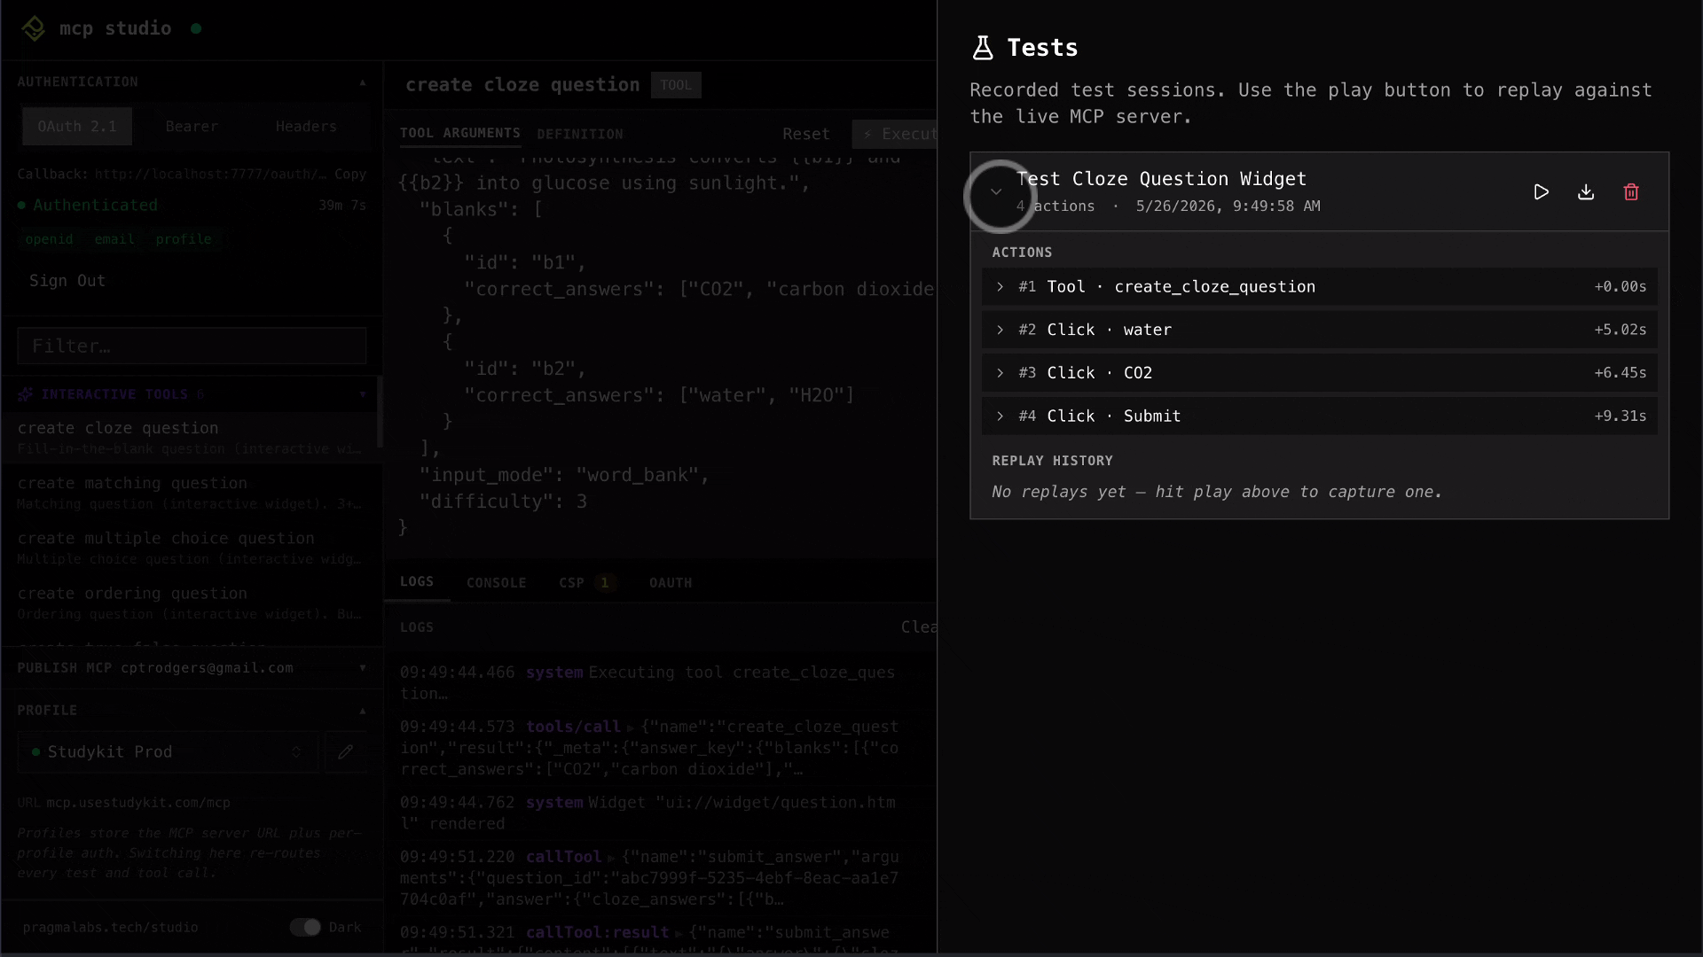This screenshot has width=1703, height=957.
Task: Replay the Test Cloze Question Widget session
Action: (1541, 192)
